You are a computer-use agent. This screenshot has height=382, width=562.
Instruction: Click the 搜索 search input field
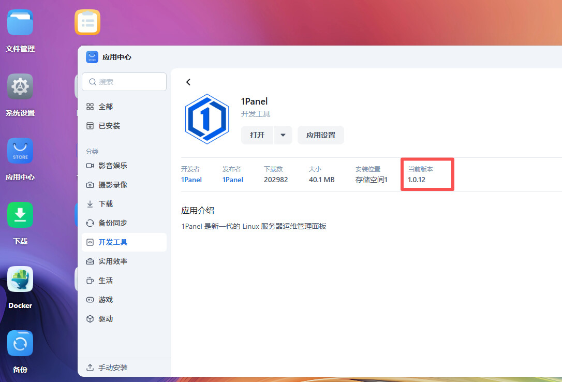pyautogui.click(x=124, y=82)
